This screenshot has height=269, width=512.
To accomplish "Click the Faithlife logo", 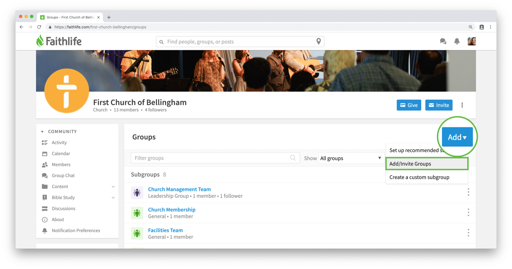I will (x=59, y=41).
